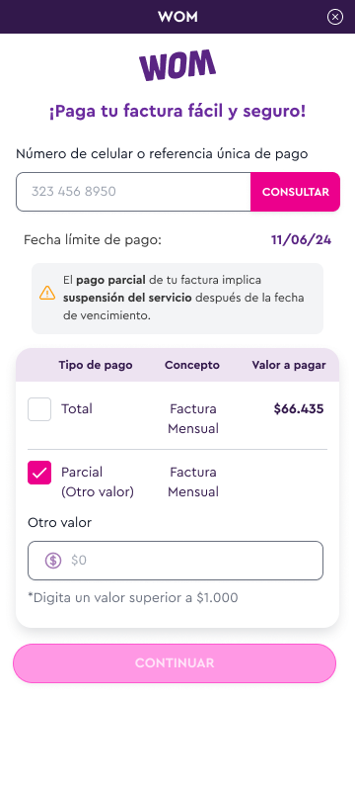The image size is (355, 788).
Task: Click the dollar coin icon in Otro valor
Action: point(53,561)
